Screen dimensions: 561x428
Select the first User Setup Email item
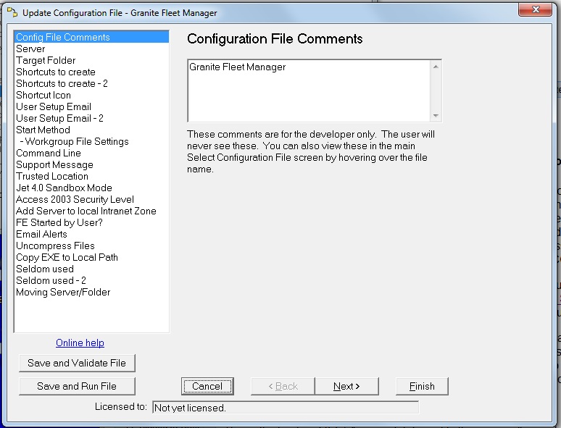pos(91,106)
